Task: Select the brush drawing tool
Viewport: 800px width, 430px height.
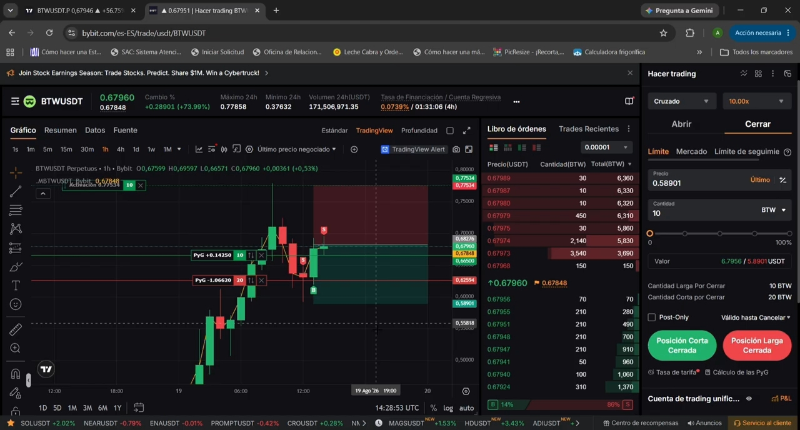Action: point(16,267)
